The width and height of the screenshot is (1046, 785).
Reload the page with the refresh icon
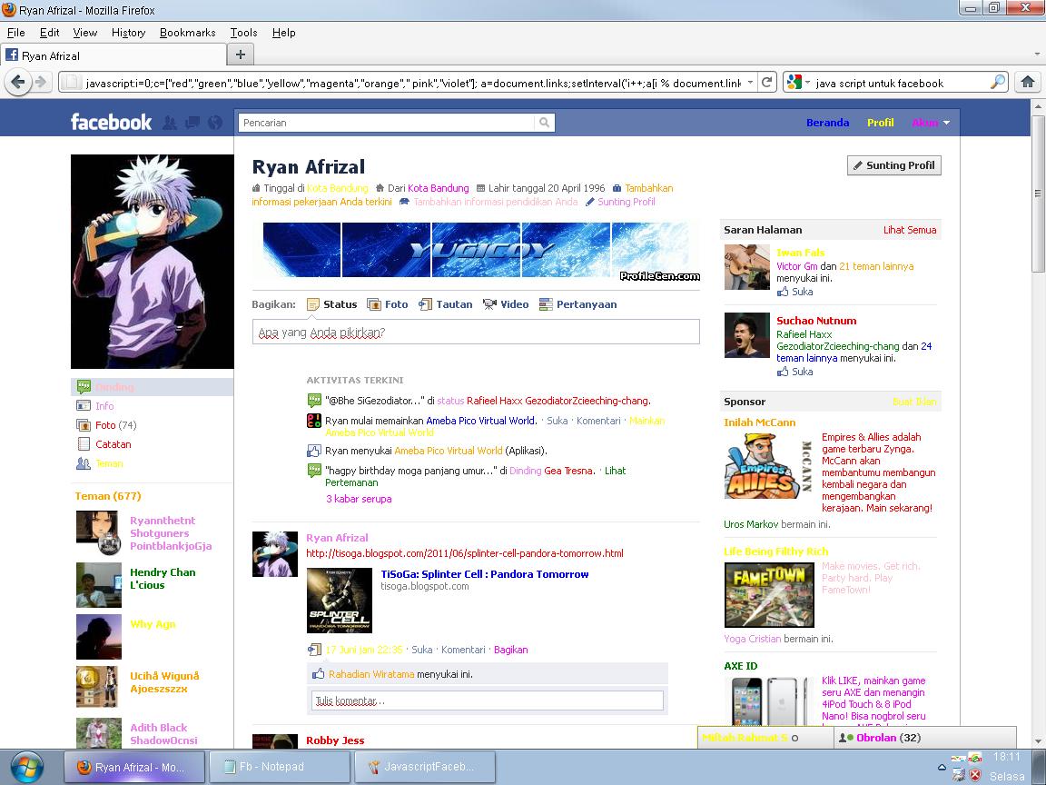click(x=767, y=82)
